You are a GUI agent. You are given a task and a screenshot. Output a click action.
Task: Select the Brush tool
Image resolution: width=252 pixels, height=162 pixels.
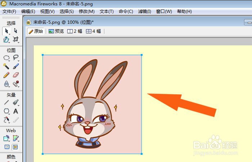click(16, 66)
